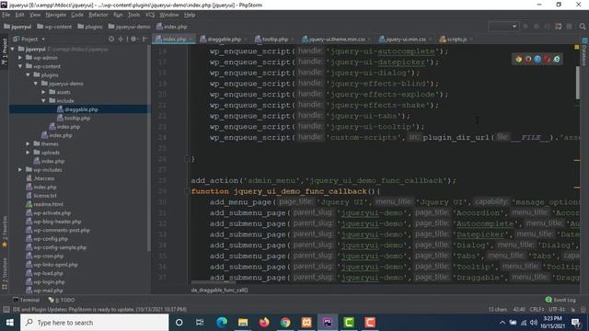
Task: Collapse the plugins folder
Action: click(x=28, y=74)
